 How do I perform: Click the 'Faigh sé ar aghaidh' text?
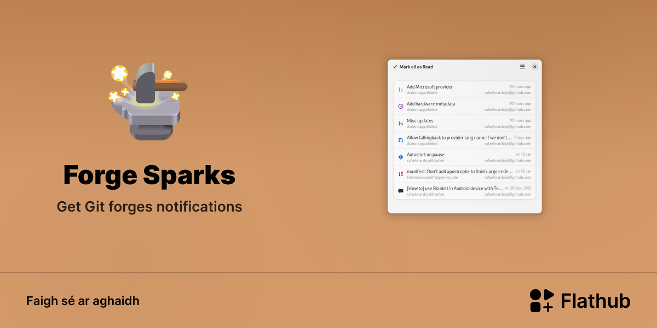tap(83, 301)
